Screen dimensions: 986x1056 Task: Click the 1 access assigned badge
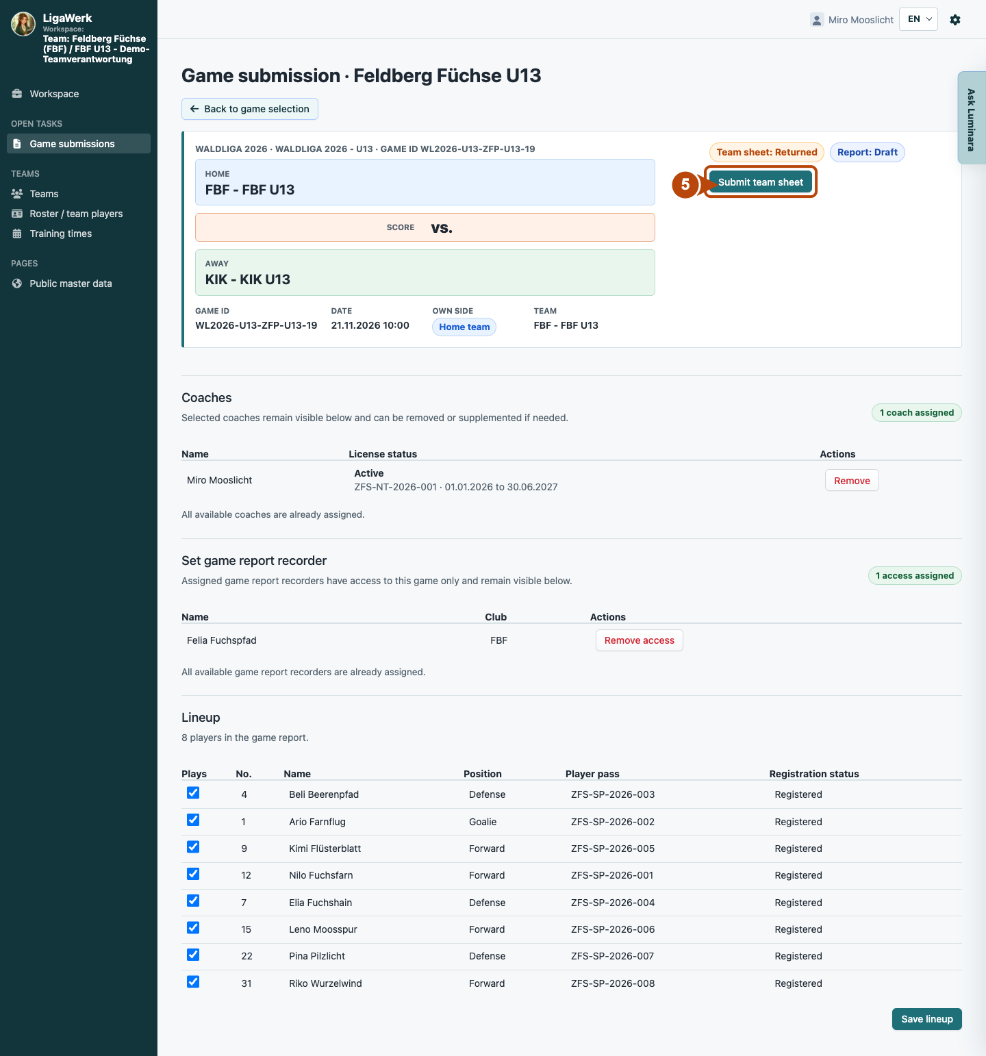[915, 576]
